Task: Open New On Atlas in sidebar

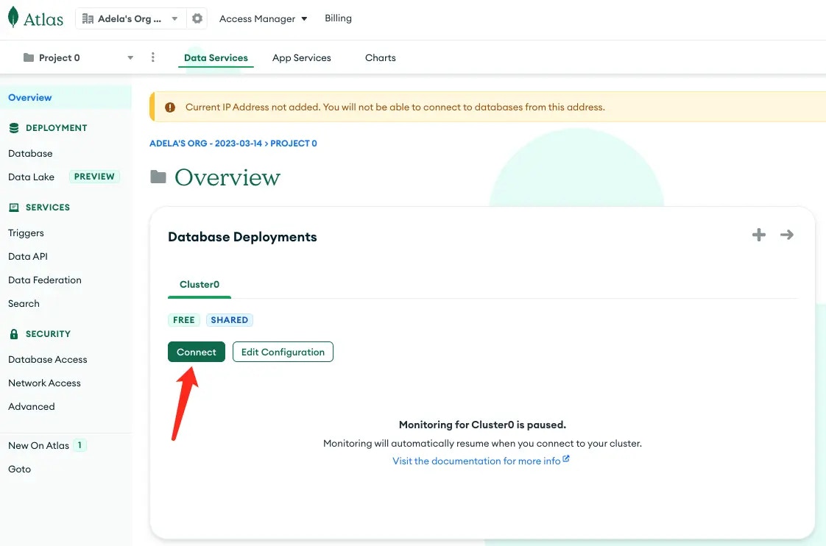Action: pyautogui.click(x=38, y=445)
